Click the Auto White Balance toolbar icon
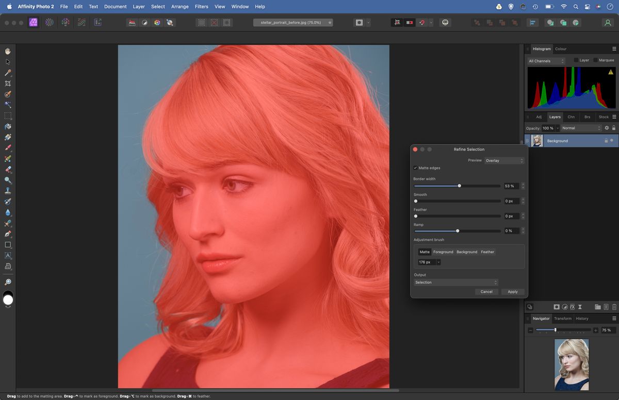This screenshot has height=400, width=619. (170, 22)
